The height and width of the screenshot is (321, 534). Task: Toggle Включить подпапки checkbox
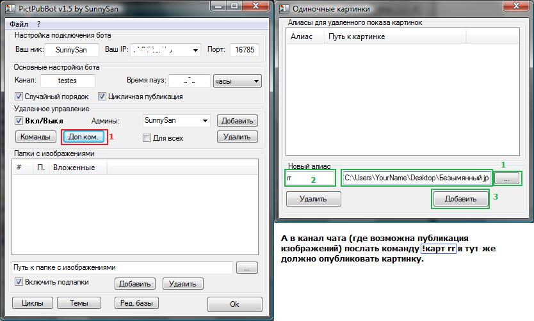click(x=19, y=282)
